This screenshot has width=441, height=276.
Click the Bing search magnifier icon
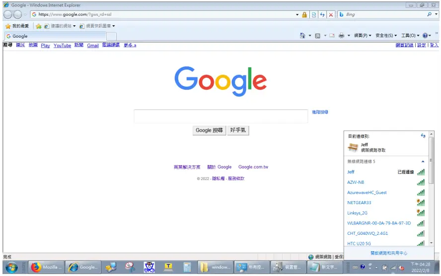[429, 14]
